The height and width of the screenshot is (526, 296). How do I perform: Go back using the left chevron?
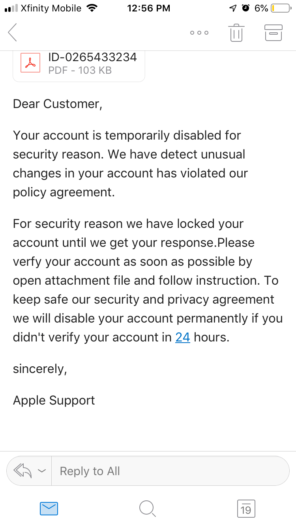click(x=13, y=32)
